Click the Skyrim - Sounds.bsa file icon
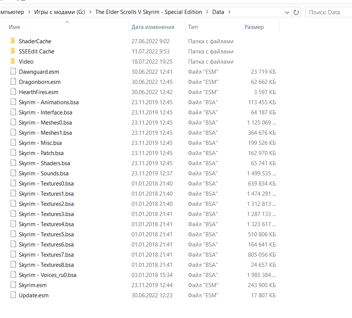The width and height of the screenshot is (352, 318). pyautogui.click(x=13, y=173)
